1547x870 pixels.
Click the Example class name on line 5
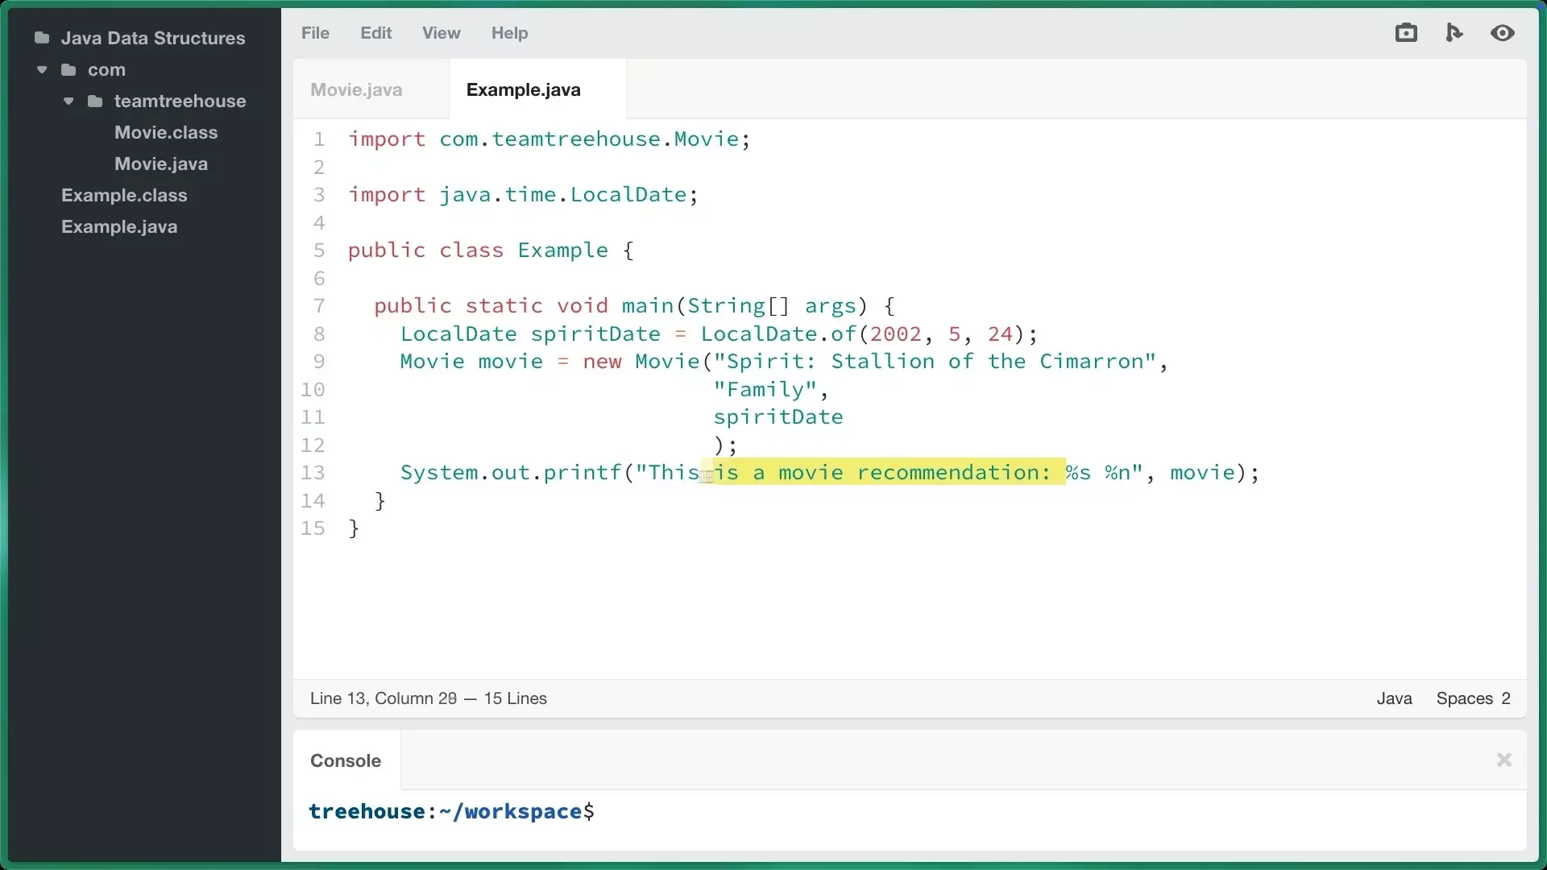tap(562, 251)
